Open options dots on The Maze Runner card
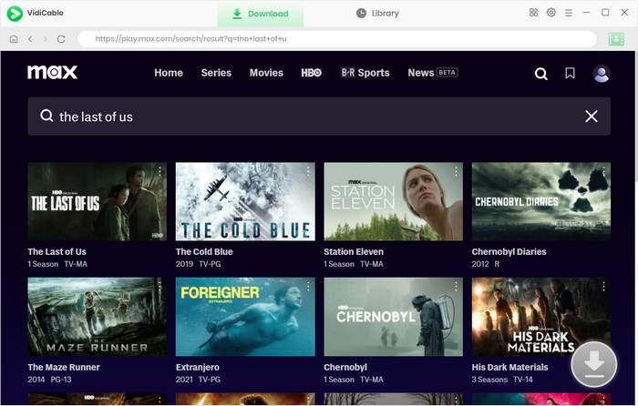638x406 pixels. [x=159, y=287]
